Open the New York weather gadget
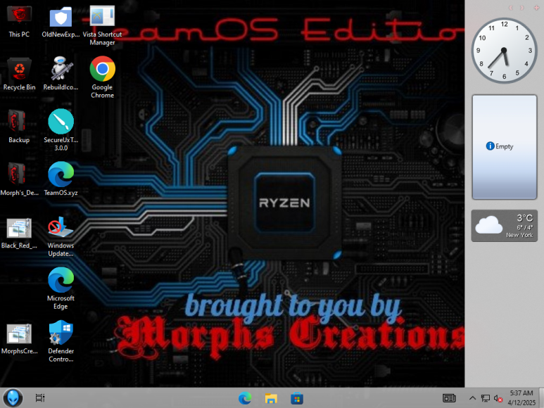544x408 pixels. point(505,226)
